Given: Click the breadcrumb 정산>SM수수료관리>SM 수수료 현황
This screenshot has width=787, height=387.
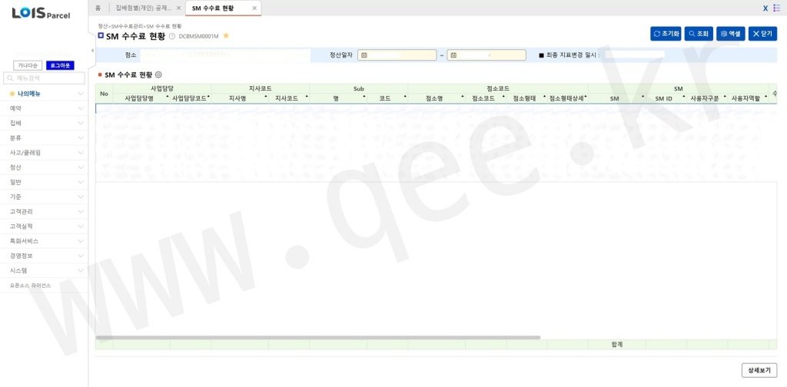Looking at the screenshot, I should pos(140,25).
